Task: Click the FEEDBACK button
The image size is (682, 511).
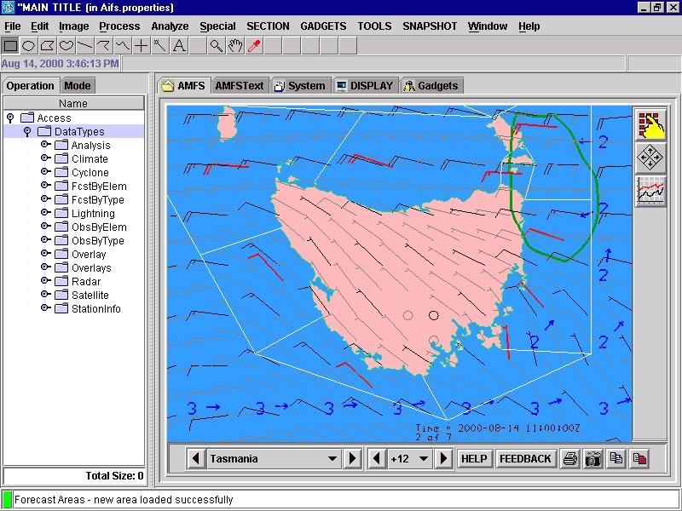Action: pos(525,459)
